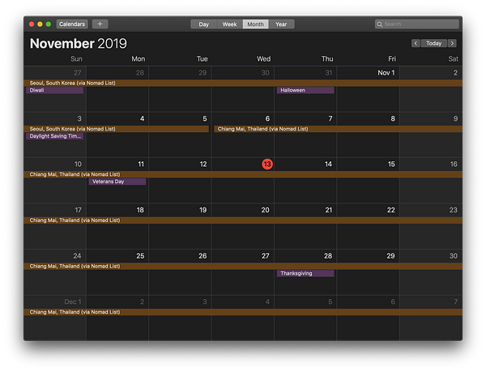Open Daylight Saving Time event
This screenshot has height=372, width=486.
tap(55, 136)
